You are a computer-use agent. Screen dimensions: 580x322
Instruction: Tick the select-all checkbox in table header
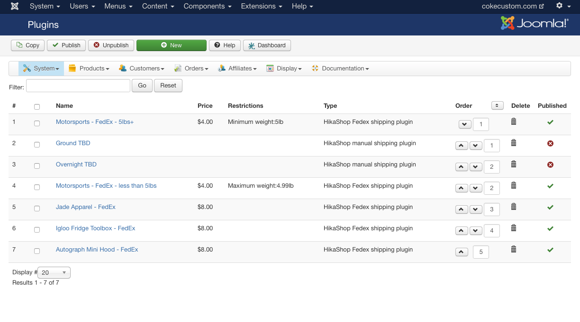point(37,107)
